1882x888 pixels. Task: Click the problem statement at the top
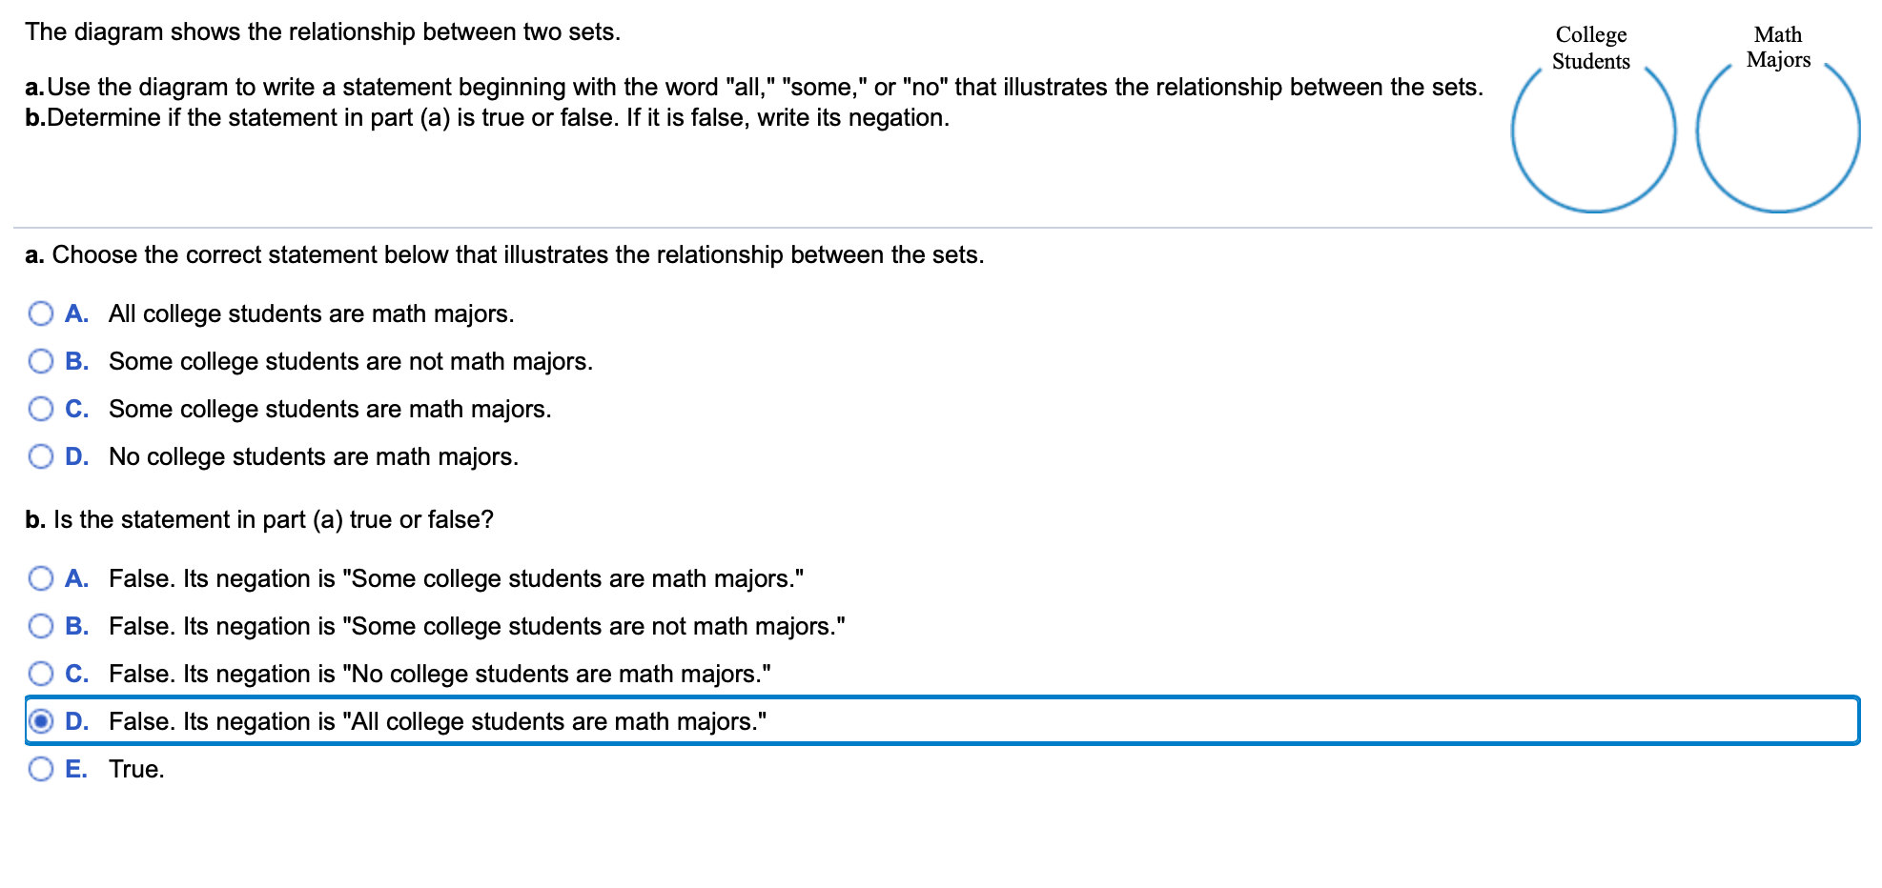[321, 30]
